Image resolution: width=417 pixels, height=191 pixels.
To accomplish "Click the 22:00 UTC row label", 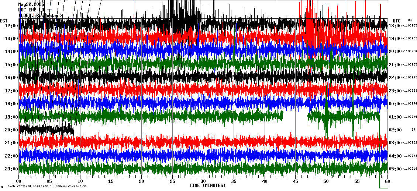I will (395, 78).
